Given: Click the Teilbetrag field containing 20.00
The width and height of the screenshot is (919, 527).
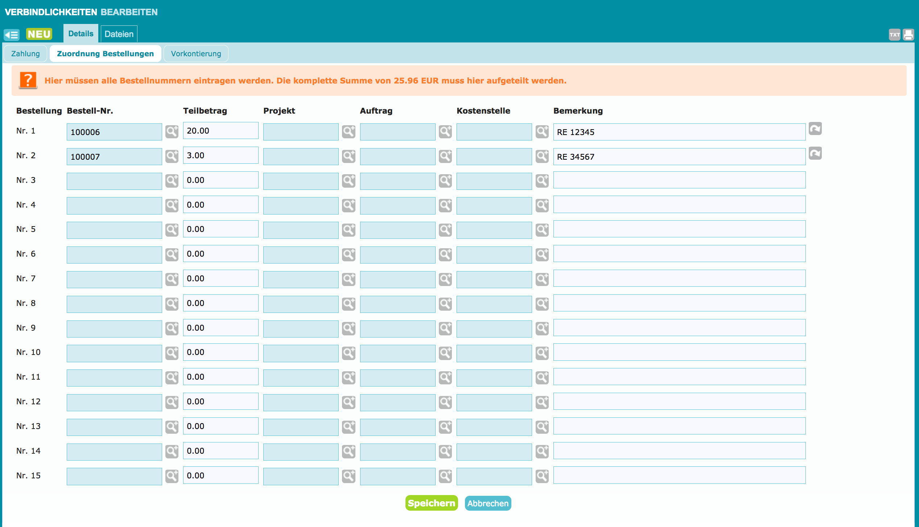Looking at the screenshot, I should click(x=221, y=131).
